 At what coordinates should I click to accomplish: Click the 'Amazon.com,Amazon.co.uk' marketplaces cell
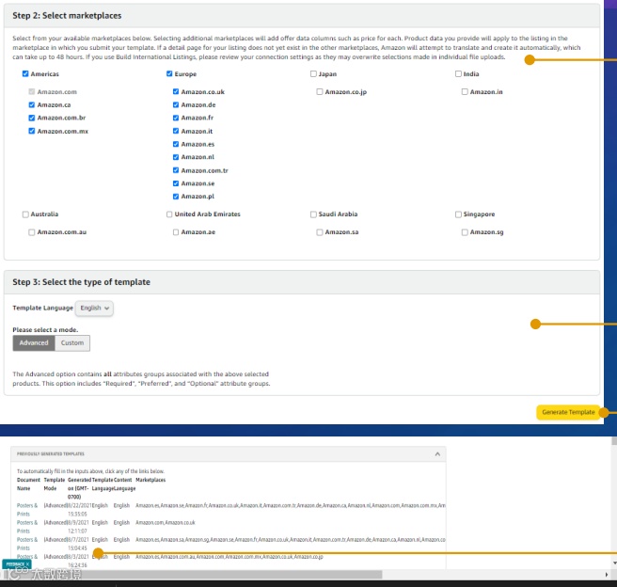pos(166,522)
